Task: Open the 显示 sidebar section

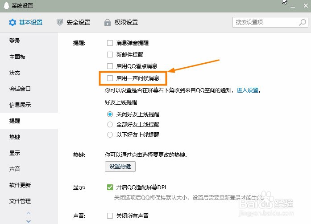Action: (x=29, y=153)
